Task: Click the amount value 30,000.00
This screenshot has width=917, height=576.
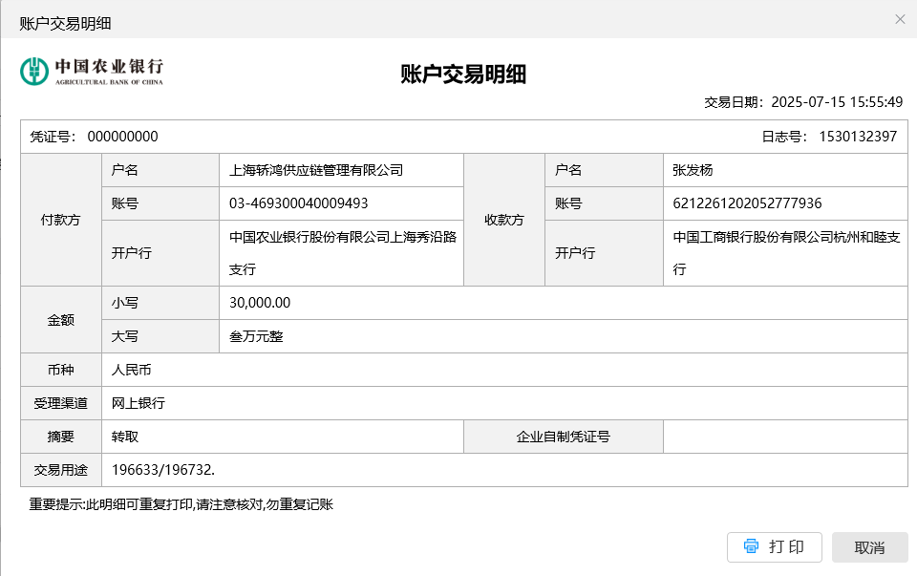Action: click(260, 303)
